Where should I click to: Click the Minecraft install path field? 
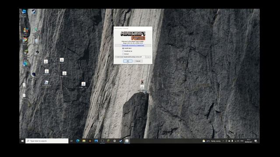pos(130,57)
